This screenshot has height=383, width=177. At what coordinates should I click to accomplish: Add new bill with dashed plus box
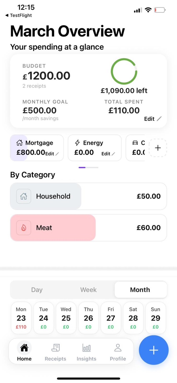click(158, 148)
